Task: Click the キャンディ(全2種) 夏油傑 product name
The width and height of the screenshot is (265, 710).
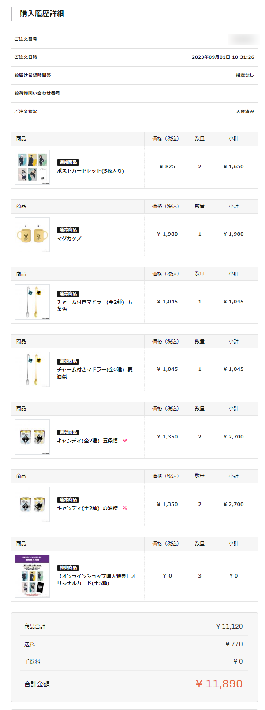Action: pyautogui.click(x=87, y=508)
